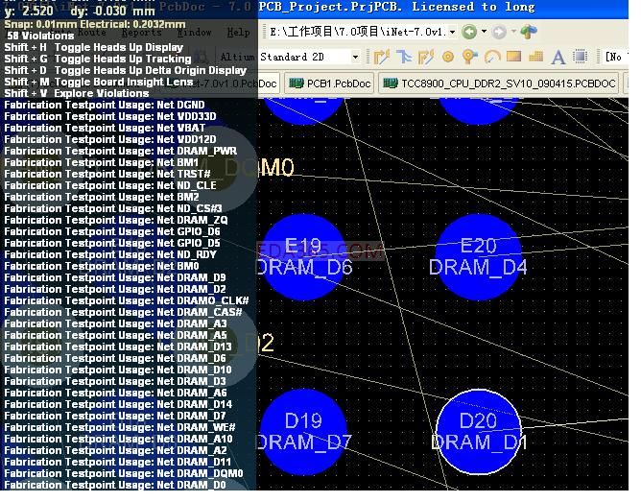Choose the Place Pad tool
The image size is (641, 502).
coord(448,57)
